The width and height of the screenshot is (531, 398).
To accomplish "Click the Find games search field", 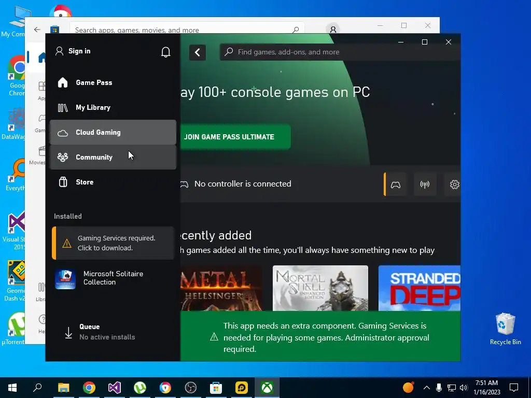I will point(340,52).
